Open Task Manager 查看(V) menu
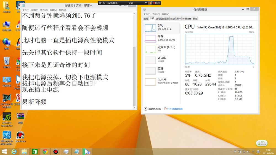This screenshot has height=155, width=276. (165, 14)
